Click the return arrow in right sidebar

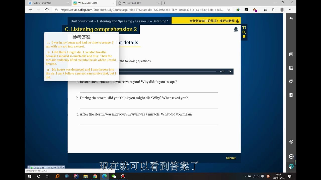click(291, 18)
